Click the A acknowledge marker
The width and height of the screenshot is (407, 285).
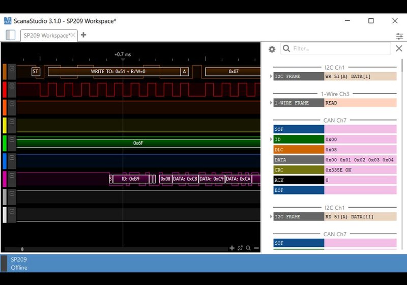(x=185, y=72)
